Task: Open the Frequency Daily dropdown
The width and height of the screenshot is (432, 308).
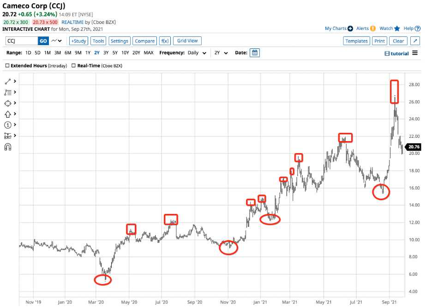Action: pos(197,53)
